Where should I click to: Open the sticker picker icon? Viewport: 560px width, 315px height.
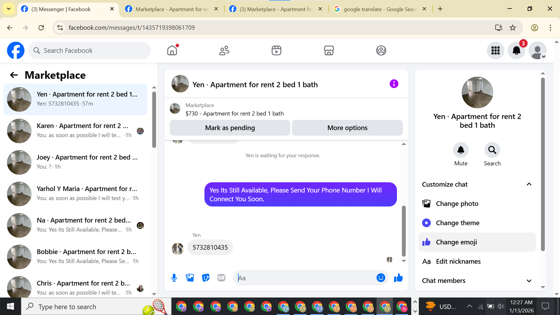[206, 278]
